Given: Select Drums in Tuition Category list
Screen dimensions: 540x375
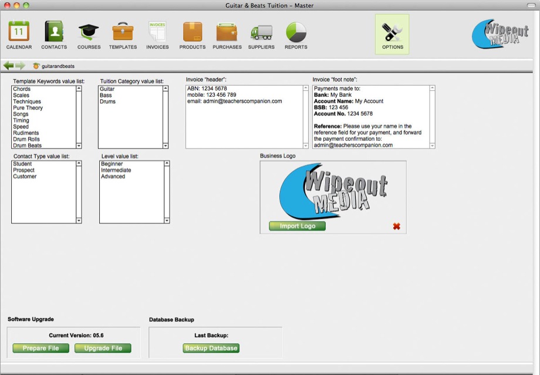Looking at the screenshot, I should [108, 102].
